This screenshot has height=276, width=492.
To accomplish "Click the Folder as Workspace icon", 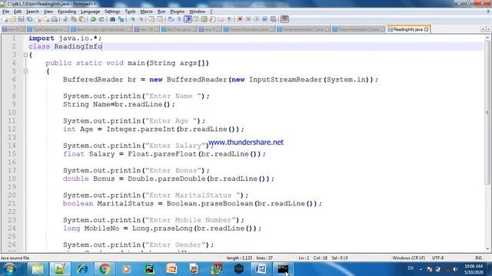I will tap(221, 19).
